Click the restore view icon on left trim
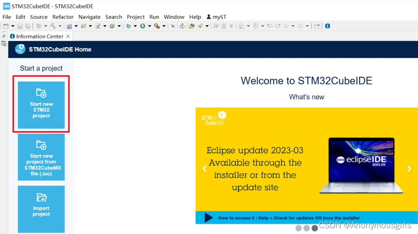The height and width of the screenshot is (234, 418). click(4, 36)
